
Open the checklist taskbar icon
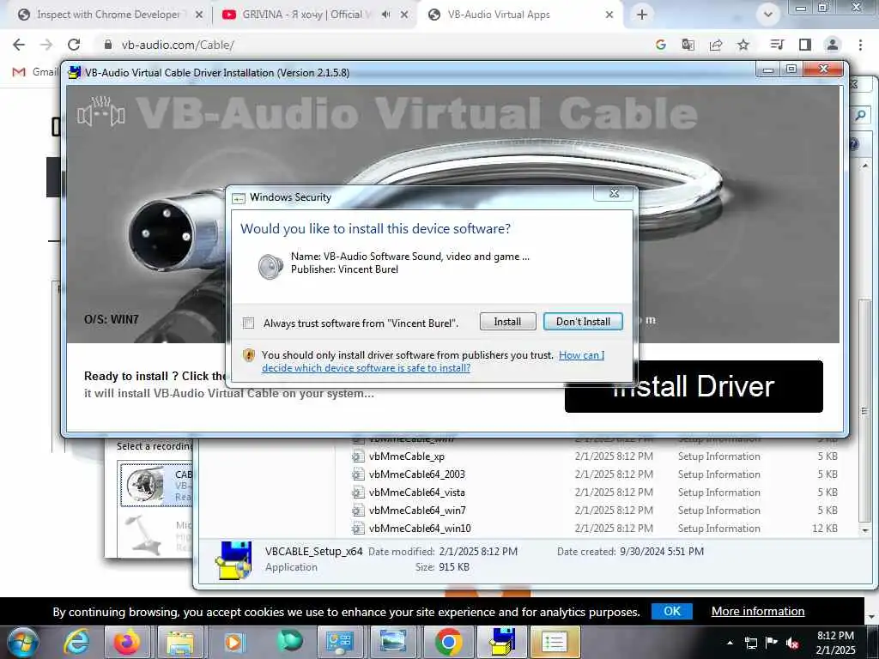[x=555, y=642]
